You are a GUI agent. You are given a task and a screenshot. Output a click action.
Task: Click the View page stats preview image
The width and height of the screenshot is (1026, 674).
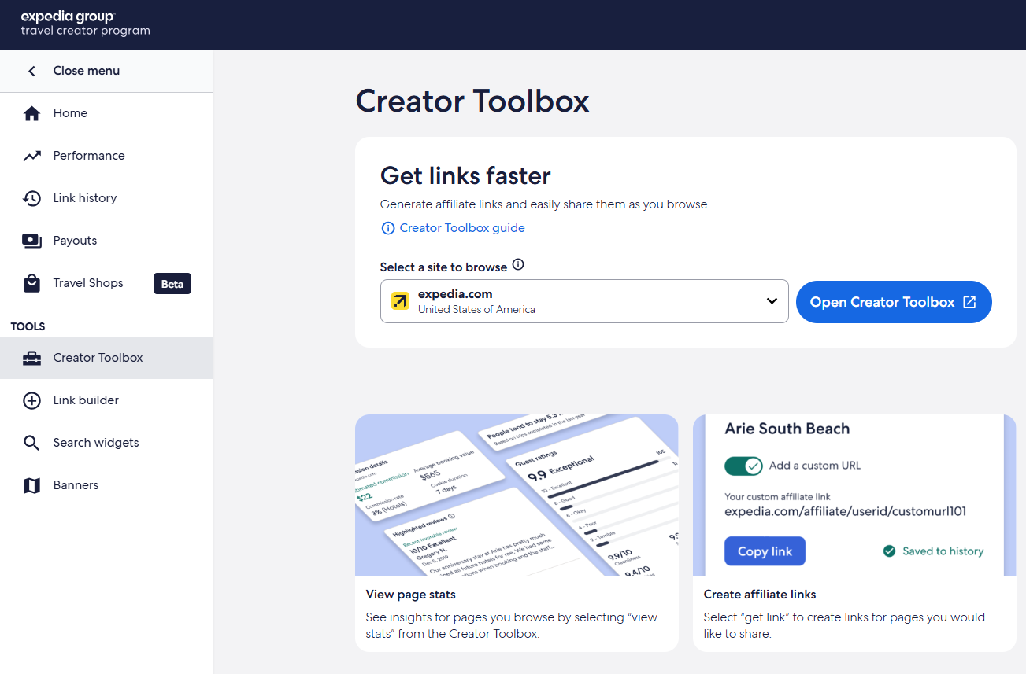[517, 495]
